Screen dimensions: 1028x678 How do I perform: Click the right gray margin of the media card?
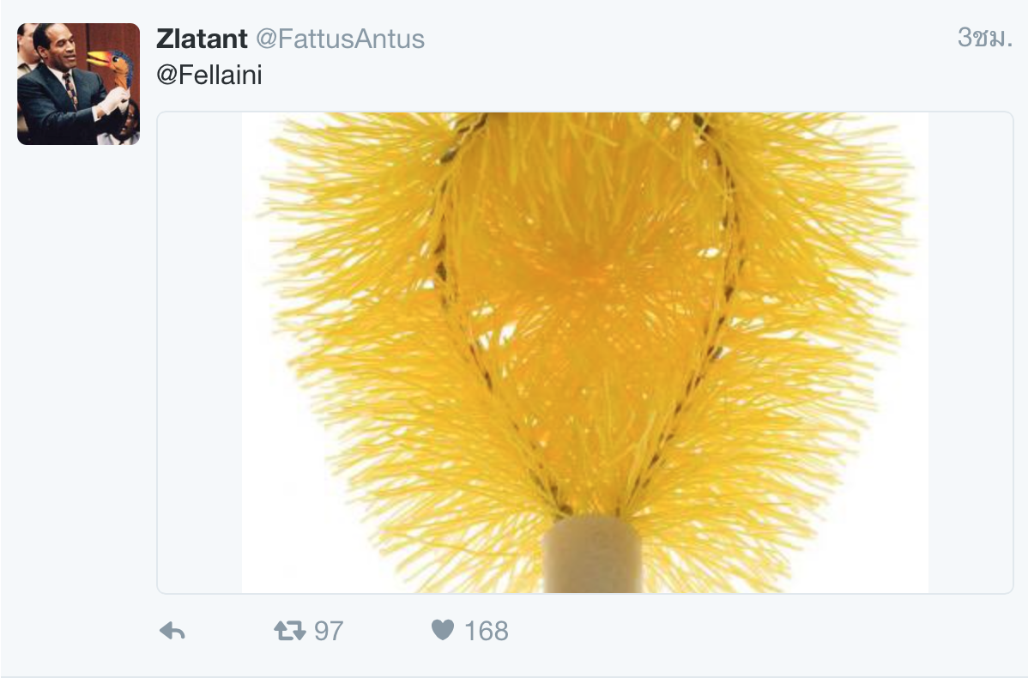[970, 352]
